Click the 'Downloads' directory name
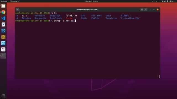Image resolution: width=177 pixels, height=99 pixels. point(56,18)
